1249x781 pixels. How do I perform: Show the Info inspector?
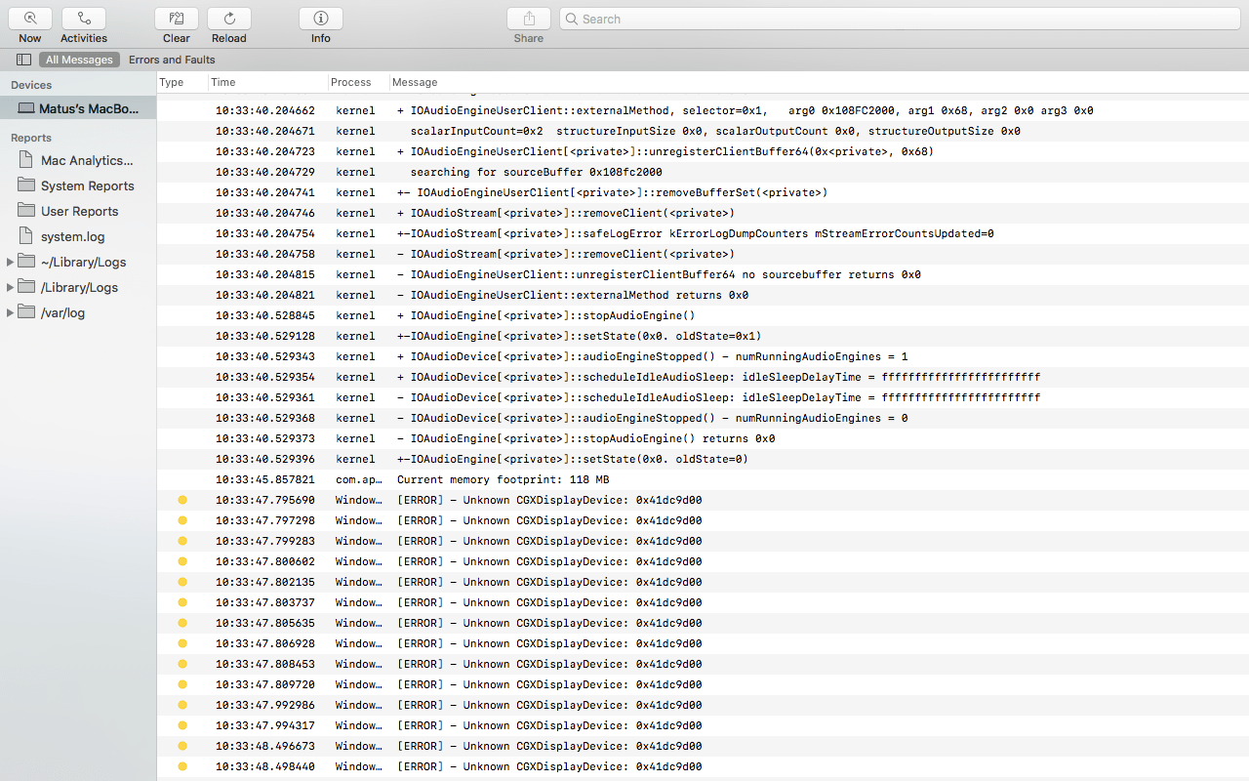(x=321, y=19)
